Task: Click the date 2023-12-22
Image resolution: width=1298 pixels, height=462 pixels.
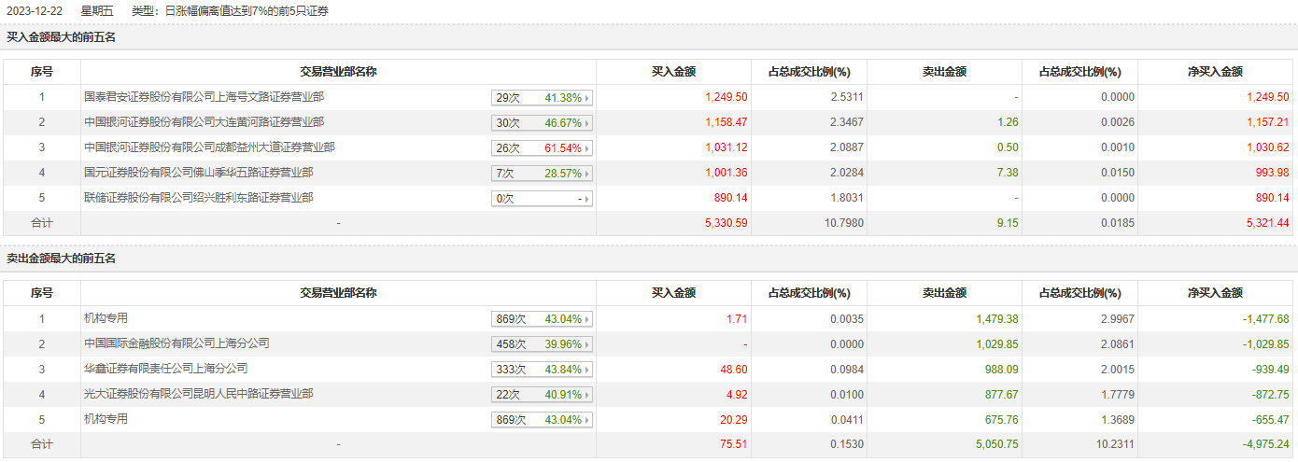Action: pyautogui.click(x=34, y=11)
